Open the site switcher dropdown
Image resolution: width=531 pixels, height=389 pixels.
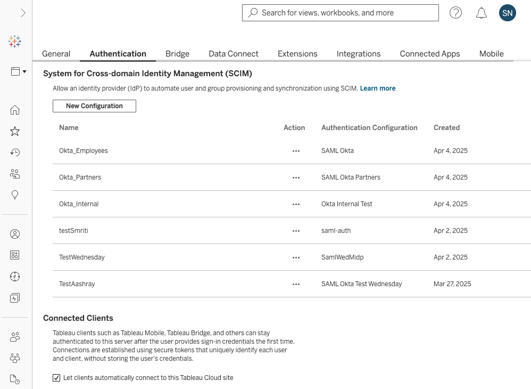(19, 71)
